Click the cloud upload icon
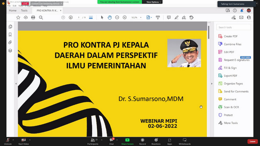 (x=26, y=17)
